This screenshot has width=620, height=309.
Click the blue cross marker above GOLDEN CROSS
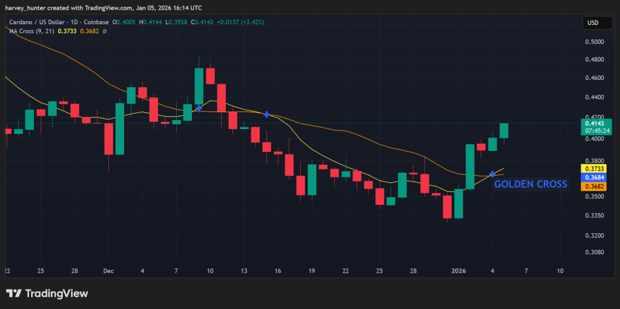(493, 174)
